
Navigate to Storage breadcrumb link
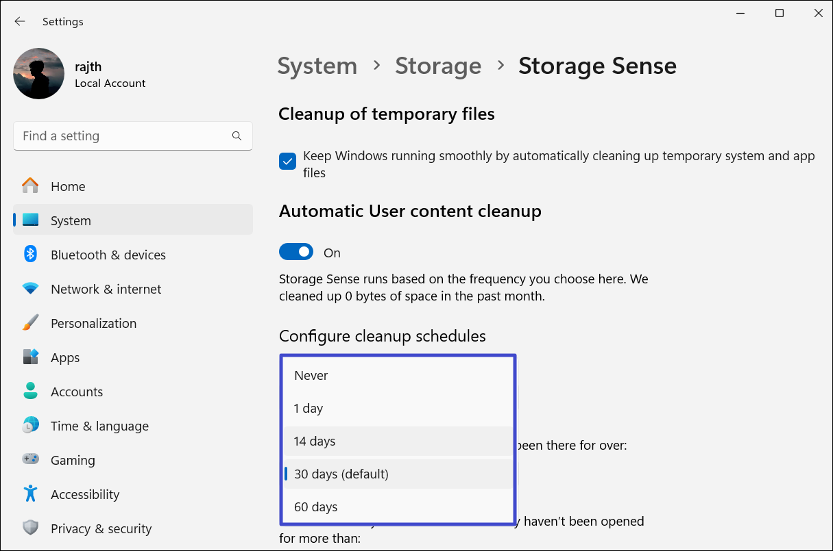click(438, 66)
